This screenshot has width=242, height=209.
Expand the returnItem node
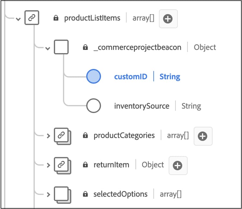pyautogui.click(x=48, y=165)
